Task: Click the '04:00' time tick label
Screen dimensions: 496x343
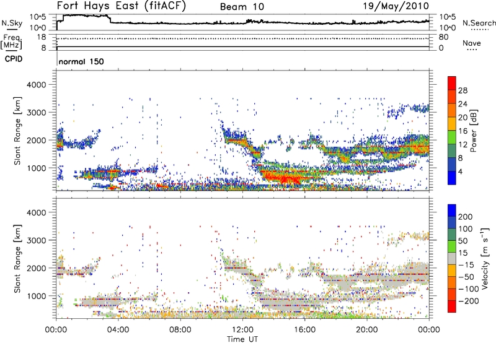Action: pyautogui.click(x=118, y=330)
